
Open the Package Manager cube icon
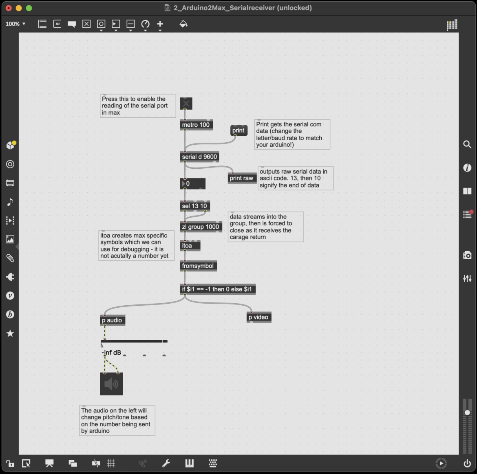[x=10, y=145]
